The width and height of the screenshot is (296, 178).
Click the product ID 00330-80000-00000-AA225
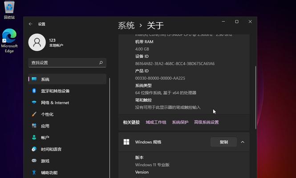click(x=160, y=78)
